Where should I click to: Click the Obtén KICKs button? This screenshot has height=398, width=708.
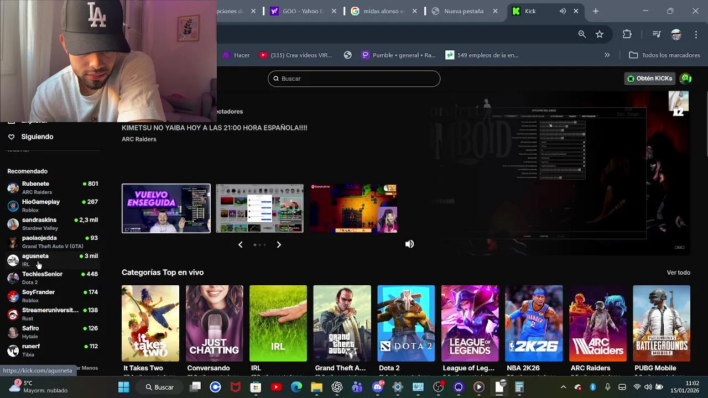pyautogui.click(x=649, y=78)
